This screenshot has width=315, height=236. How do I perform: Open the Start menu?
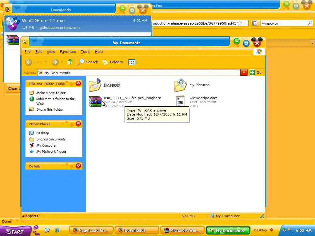tap(15, 231)
